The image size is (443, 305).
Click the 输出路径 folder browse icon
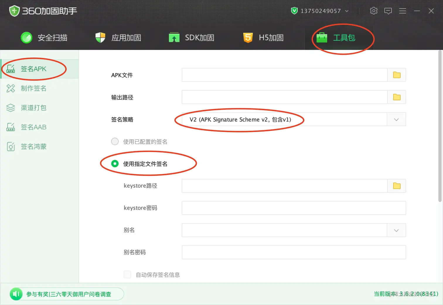397,97
